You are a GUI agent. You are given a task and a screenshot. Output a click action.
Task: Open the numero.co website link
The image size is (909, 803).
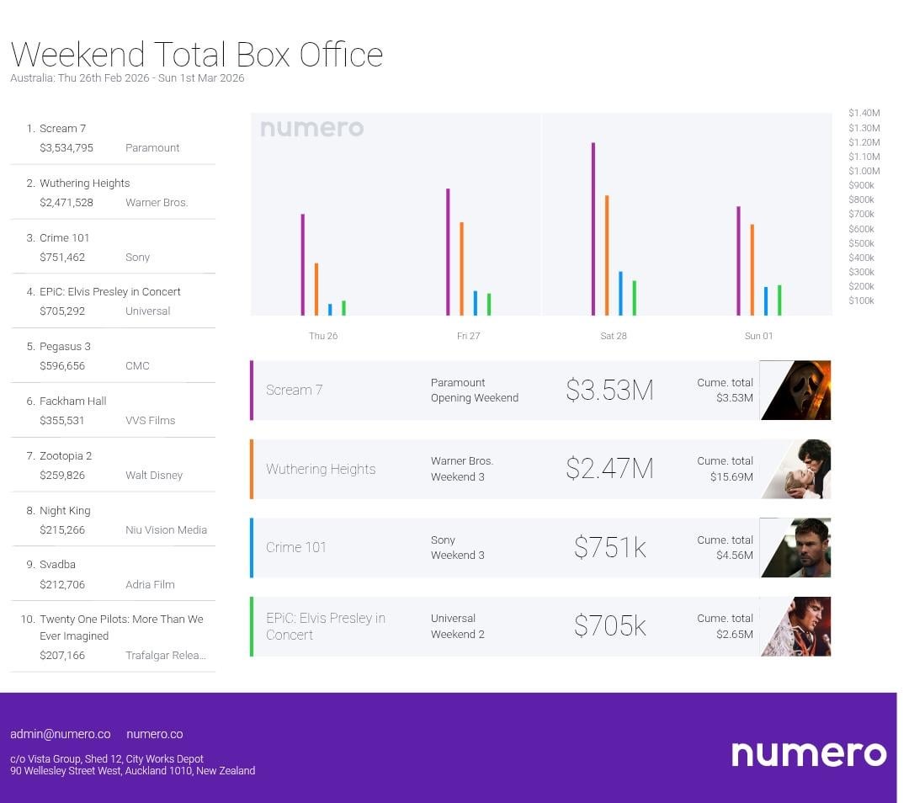tap(154, 734)
